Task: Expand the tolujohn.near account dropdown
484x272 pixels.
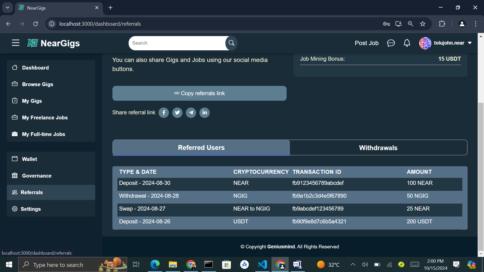Action: pyautogui.click(x=470, y=43)
